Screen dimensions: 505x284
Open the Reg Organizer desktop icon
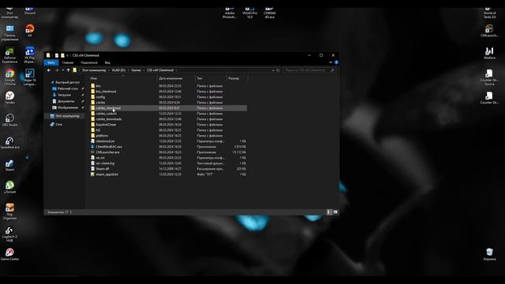(9, 211)
